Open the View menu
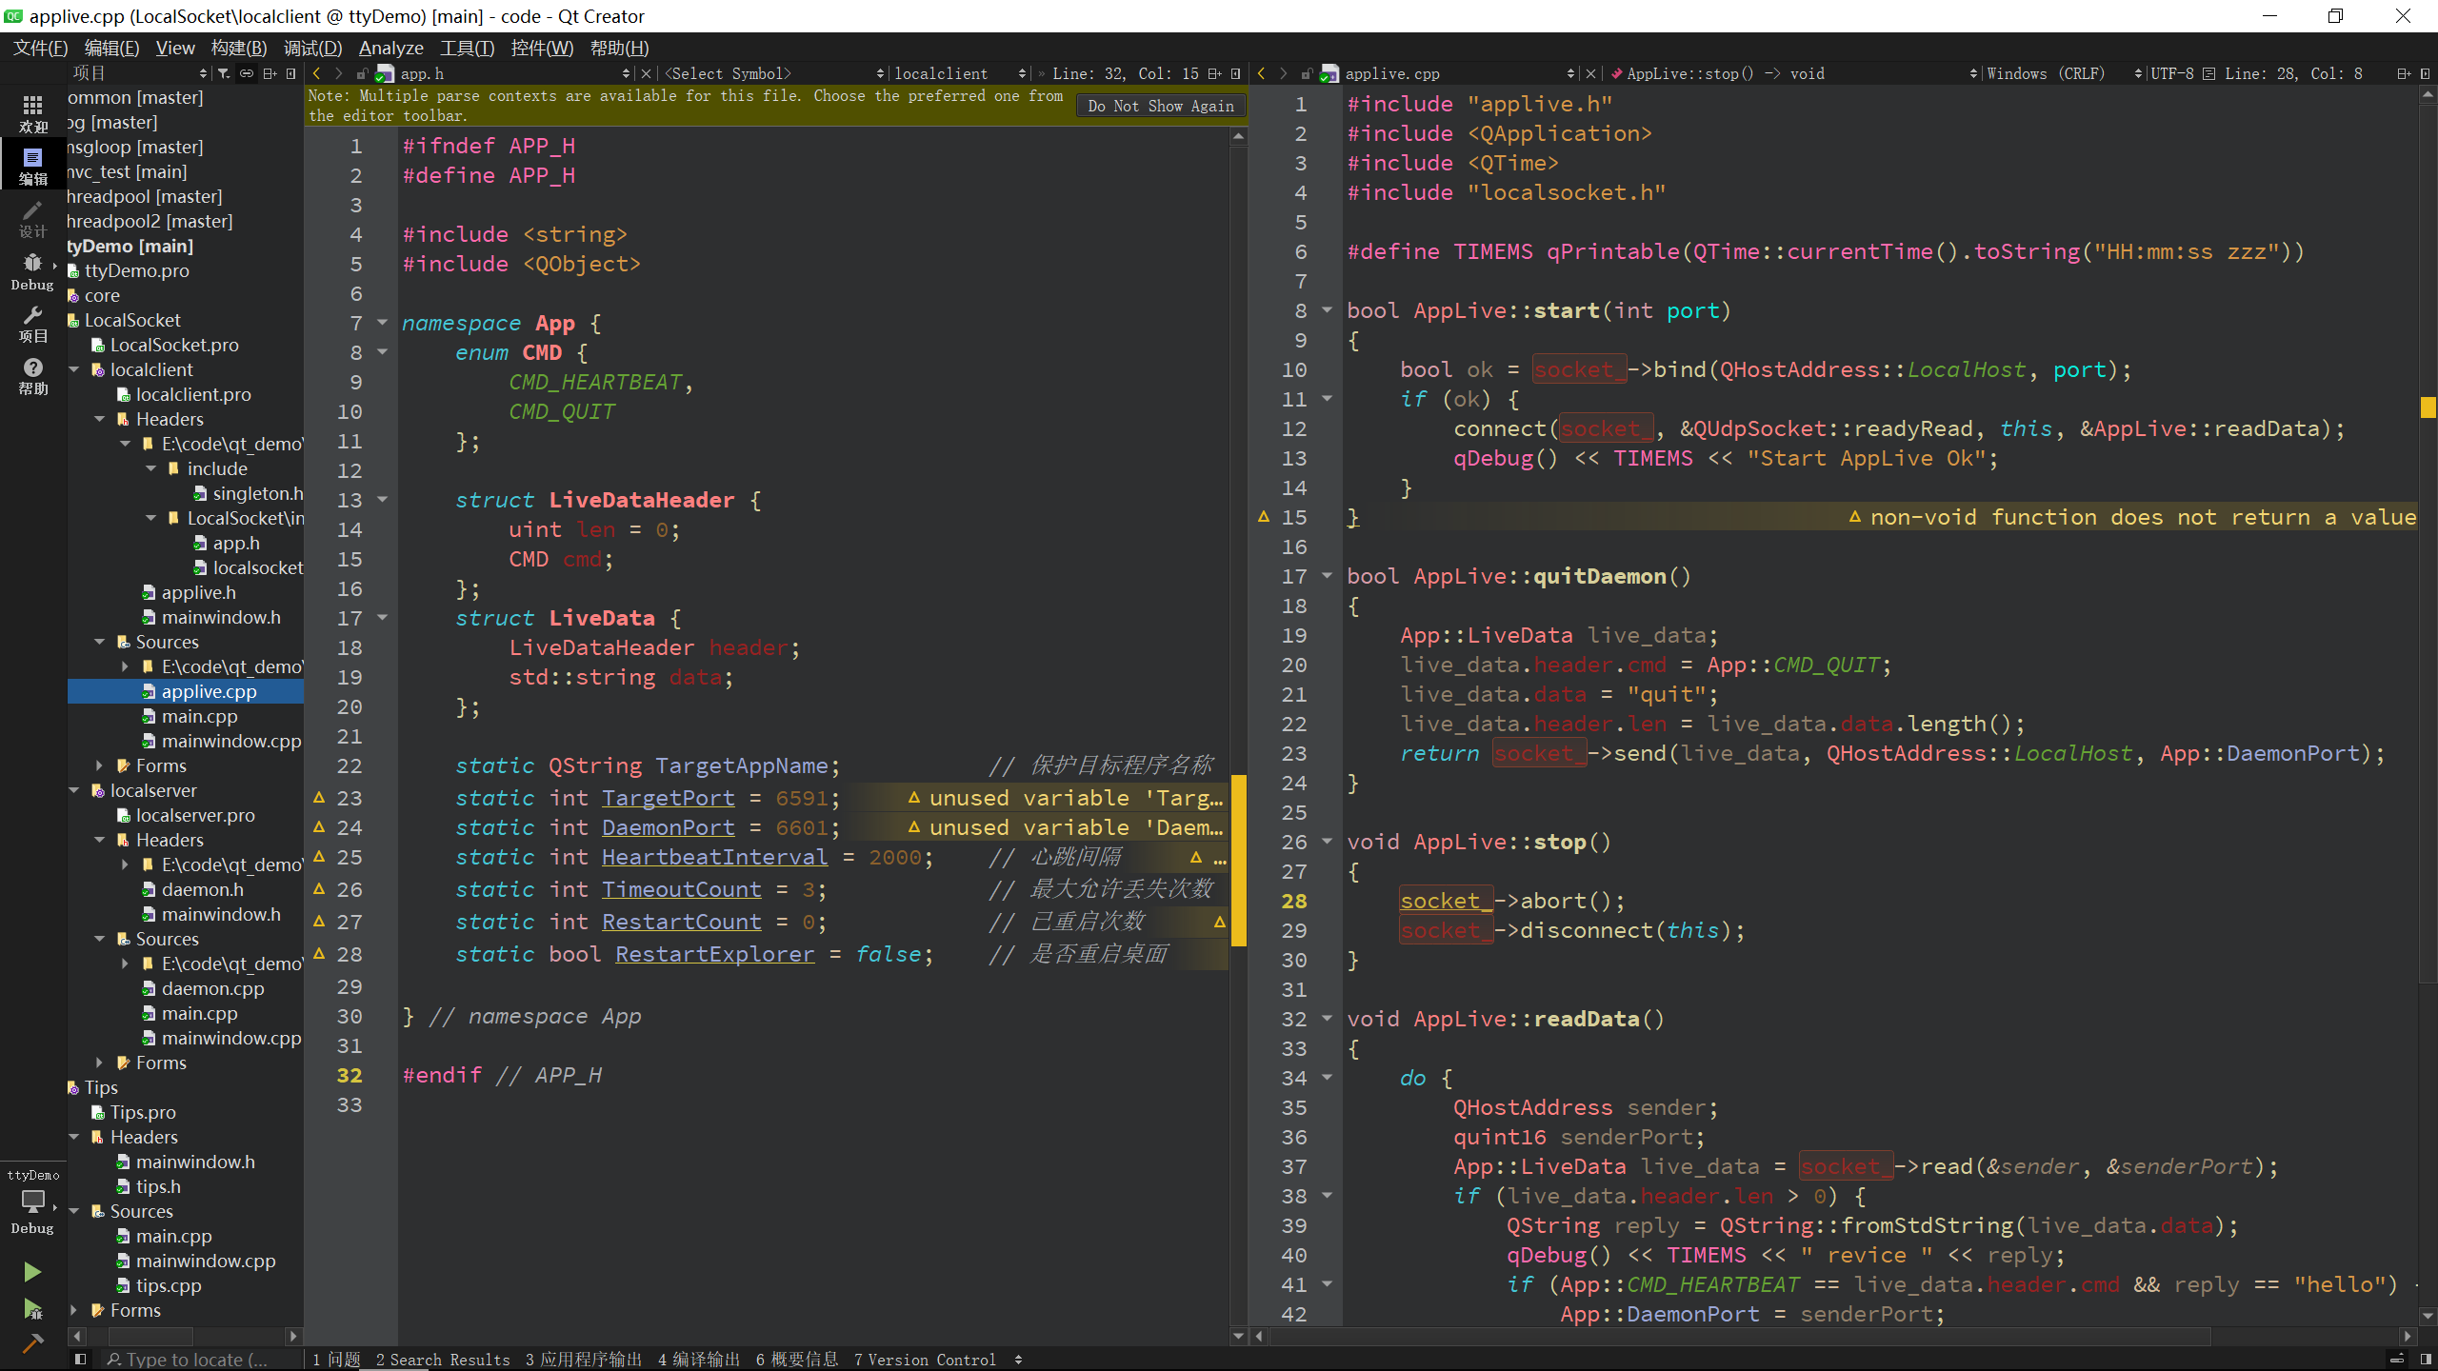The height and width of the screenshot is (1371, 2438). [x=175, y=48]
